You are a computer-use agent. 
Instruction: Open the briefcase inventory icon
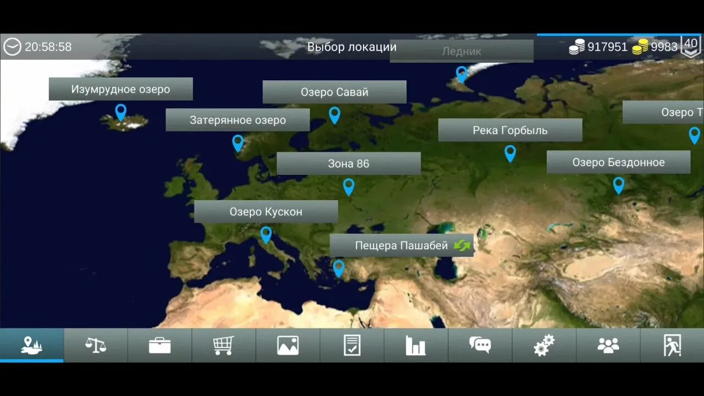tap(159, 345)
